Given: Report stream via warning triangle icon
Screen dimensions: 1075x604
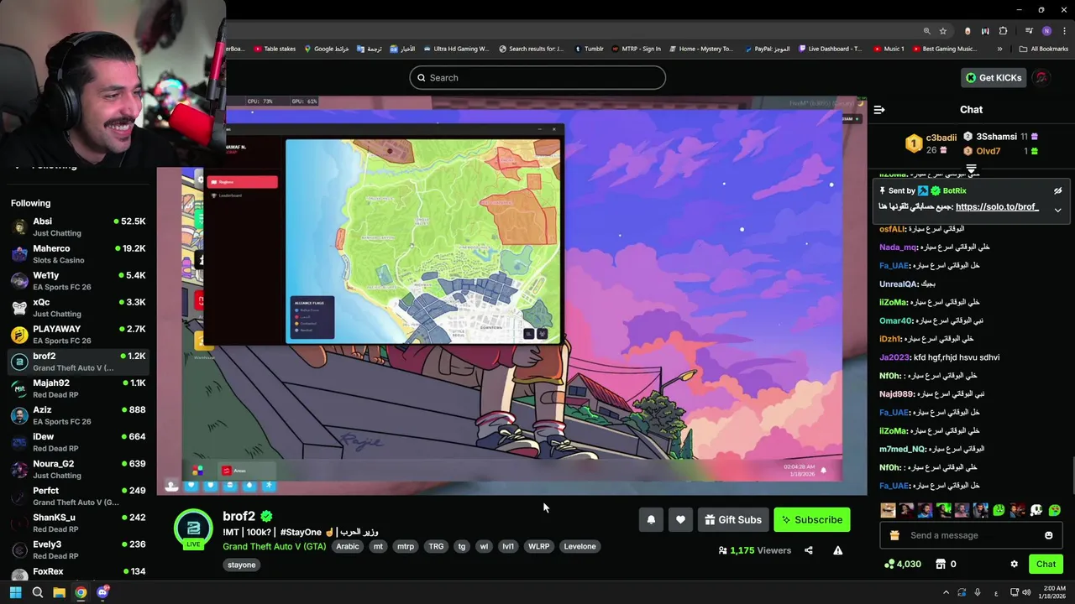Looking at the screenshot, I should [837, 550].
